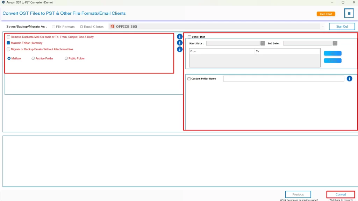Click the Previous button
The image size is (358, 201).
click(x=298, y=194)
